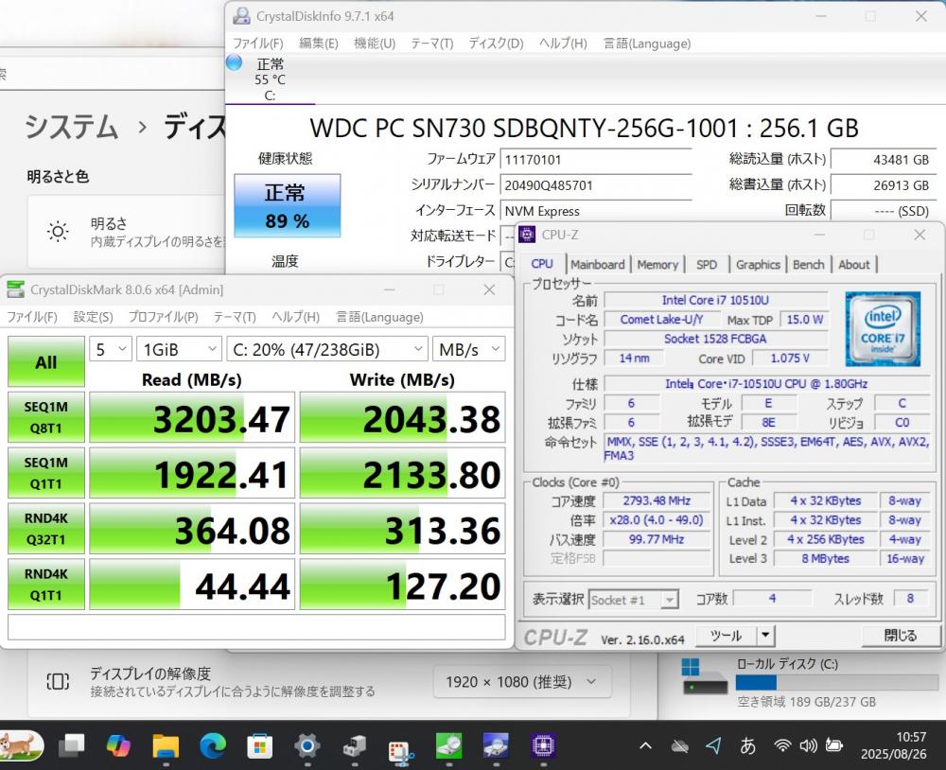946x770 pixels.
Task: Open ディスク(D) menu in CrystalDiskInfo
Action: (496, 44)
